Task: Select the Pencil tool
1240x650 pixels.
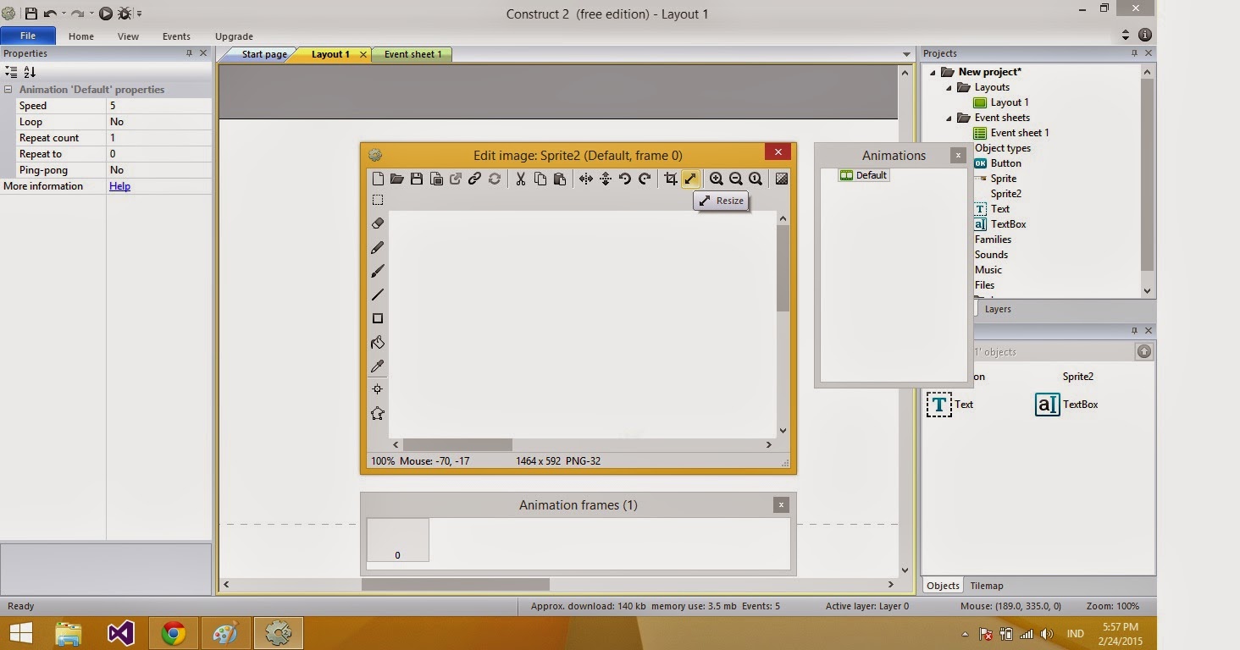Action: (378, 247)
